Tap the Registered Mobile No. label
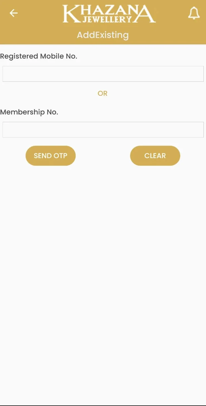Image resolution: width=206 pixels, height=406 pixels. (39, 56)
